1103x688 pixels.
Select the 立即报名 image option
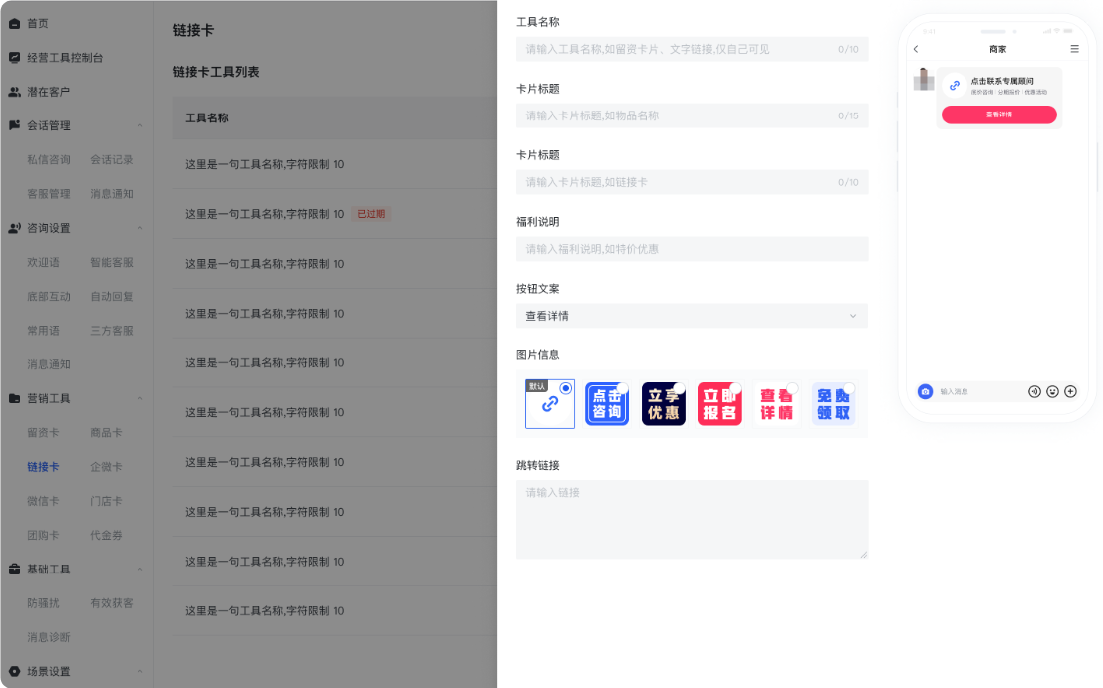coord(719,404)
